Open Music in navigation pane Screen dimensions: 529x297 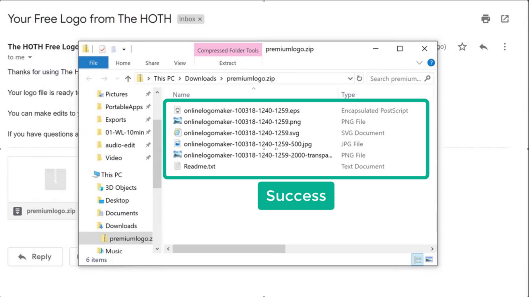tap(114, 251)
